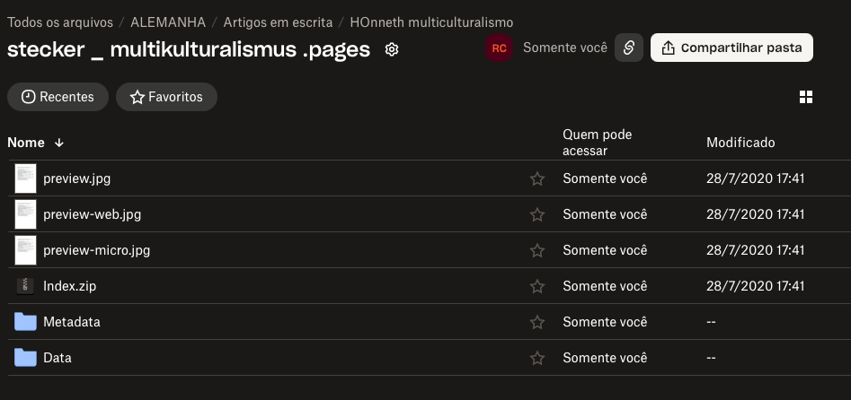
Task: Click Compartilhar pasta button
Action: [731, 48]
